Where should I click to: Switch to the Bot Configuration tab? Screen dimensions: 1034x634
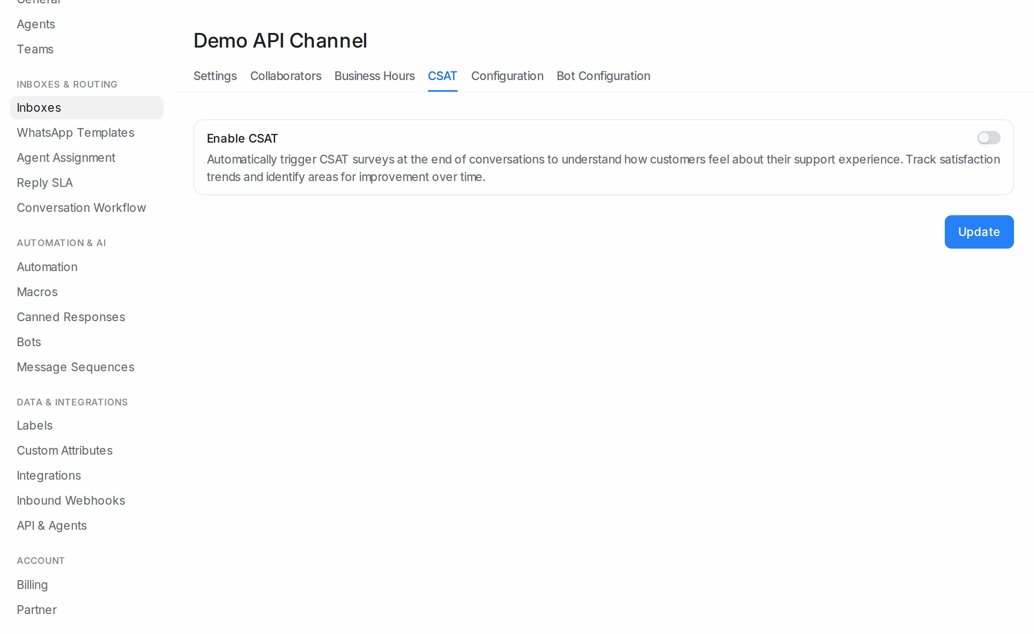603,76
